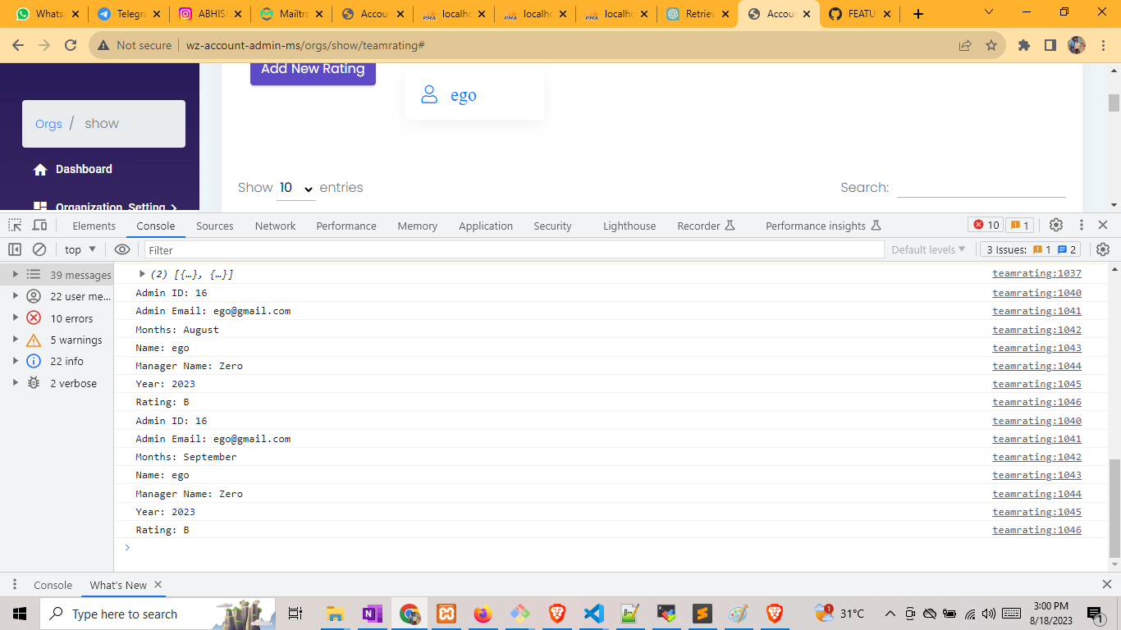Toggle the console sidebar panel icon
The image size is (1121, 630).
(15, 249)
